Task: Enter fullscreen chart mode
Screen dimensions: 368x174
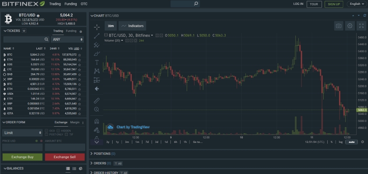Action: tap(361, 26)
